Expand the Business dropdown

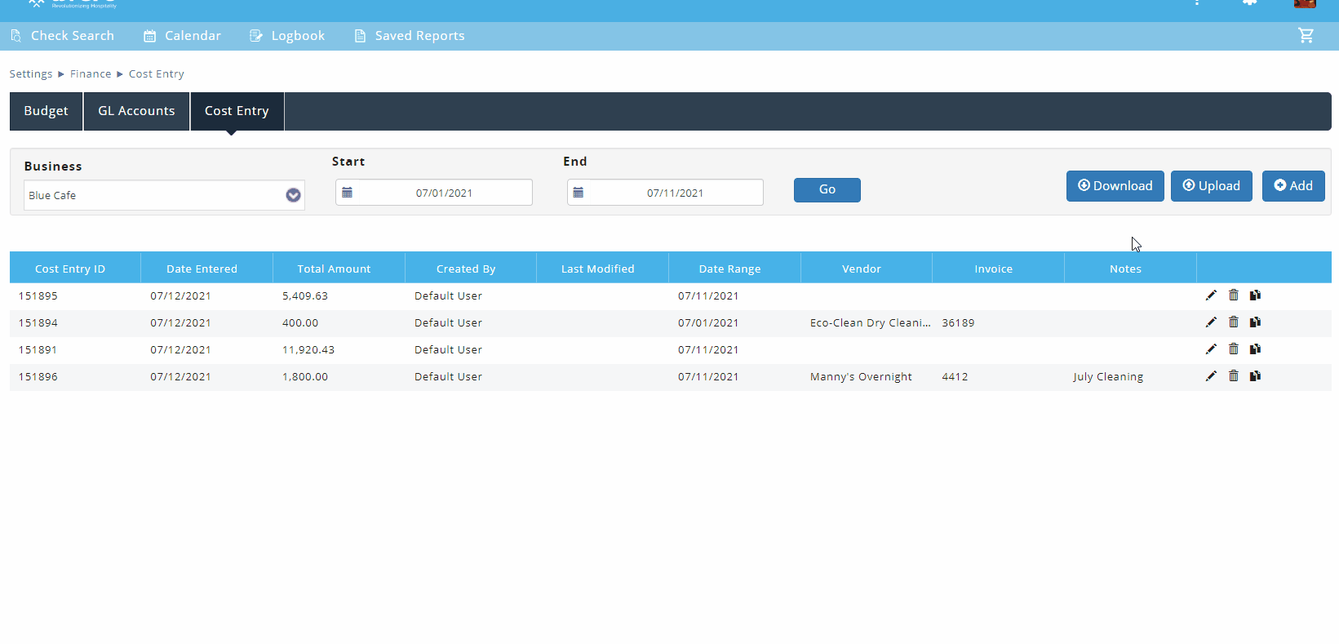pos(293,195)
